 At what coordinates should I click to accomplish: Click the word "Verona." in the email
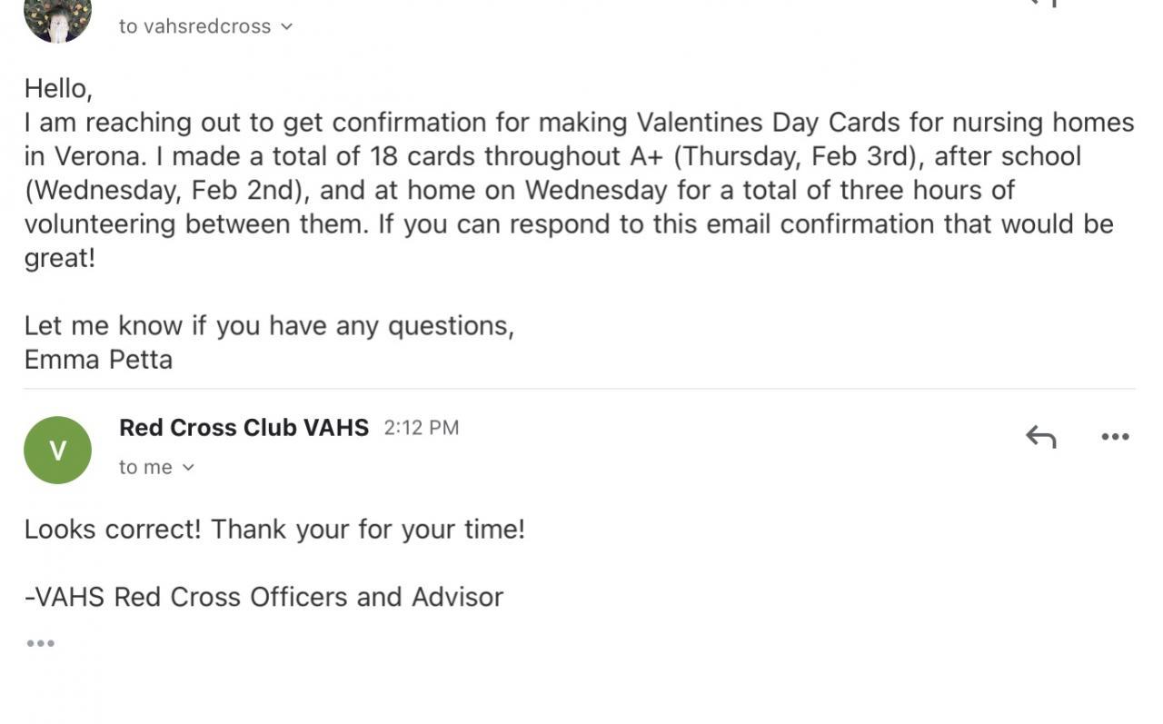point(98,156)
